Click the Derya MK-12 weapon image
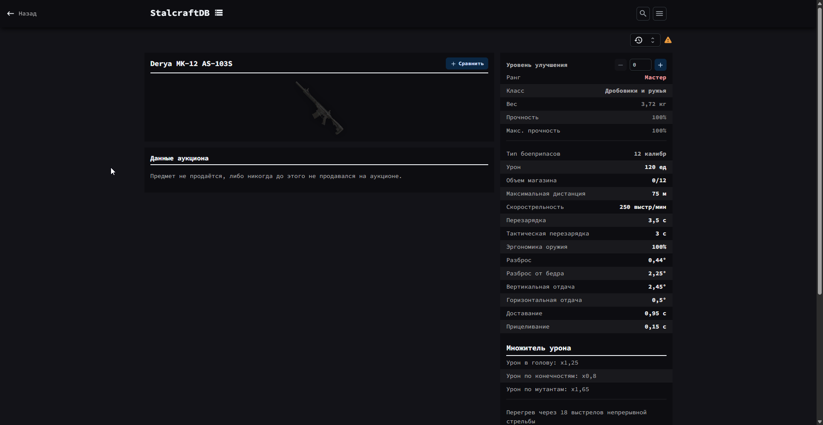Viewport: 823px width, 425px height. click(x=319, y=108)
